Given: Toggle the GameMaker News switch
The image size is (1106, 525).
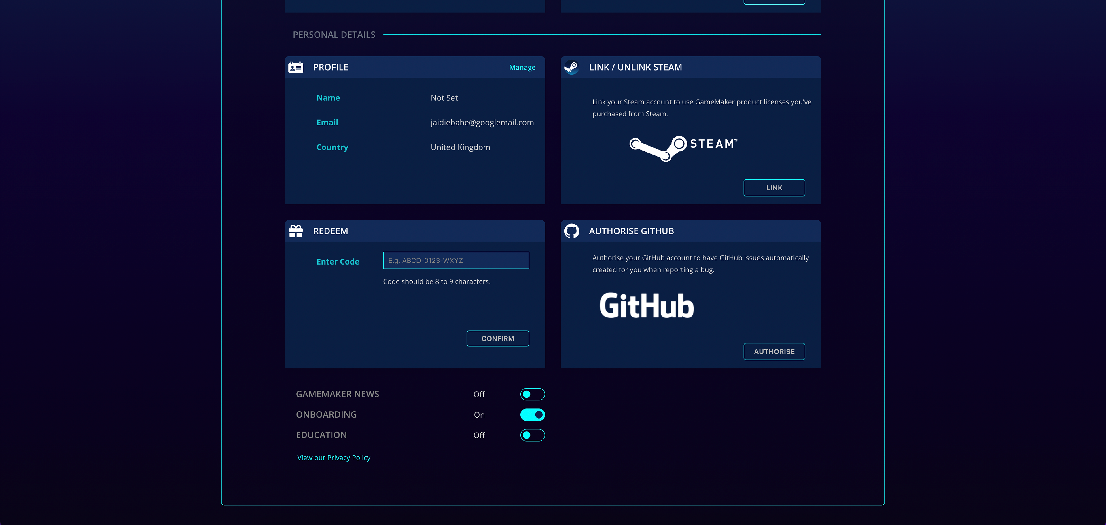Looking at the screenshot, I should pyautogui.click(x=532, y=394).
